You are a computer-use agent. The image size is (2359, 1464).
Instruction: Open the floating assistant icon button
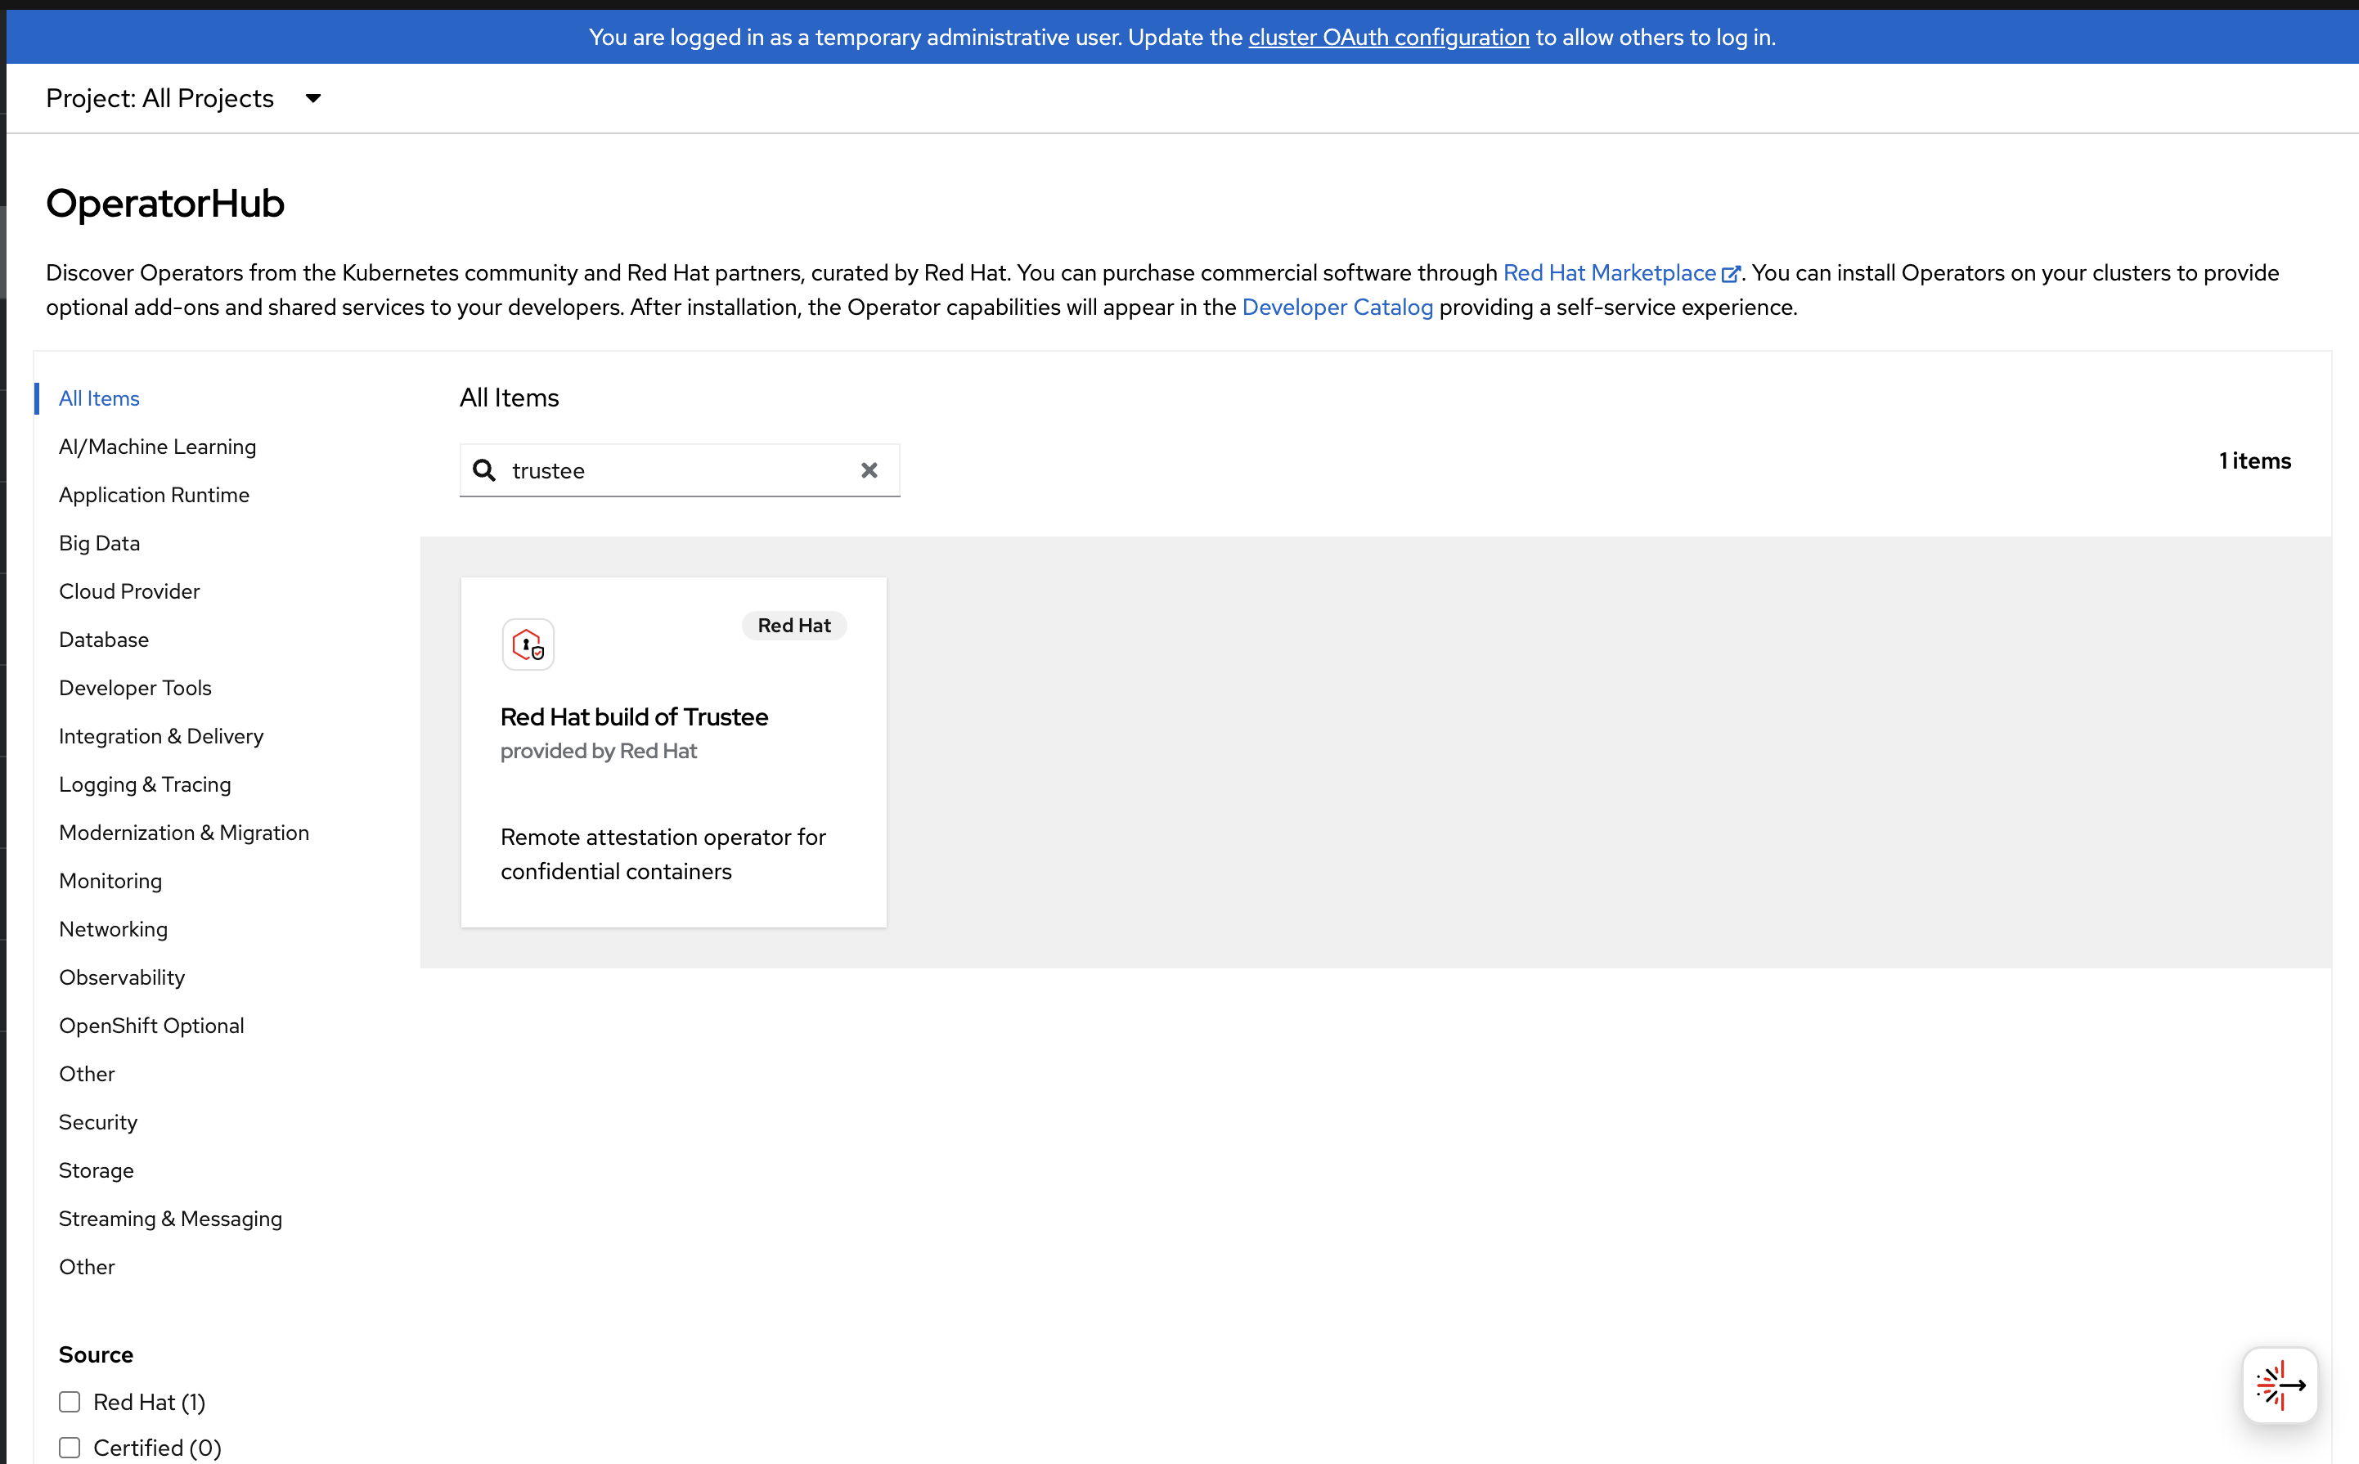[2280, 1385]
